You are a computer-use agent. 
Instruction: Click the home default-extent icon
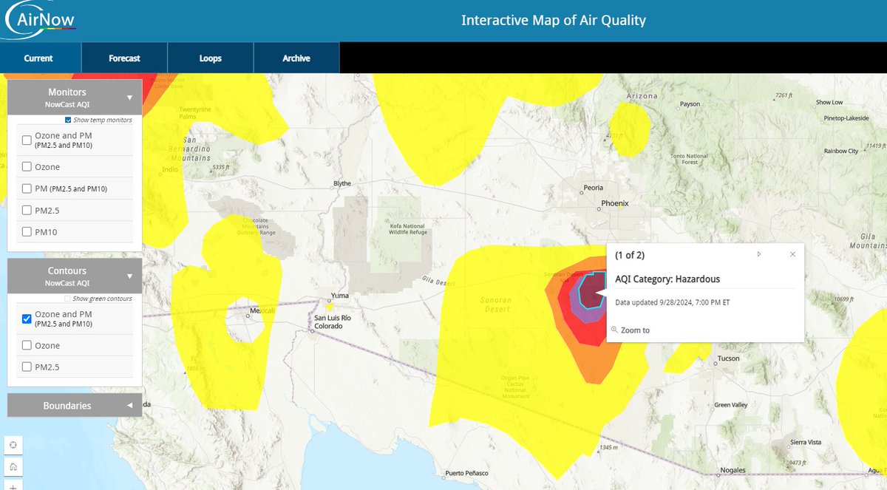click(13, 466)
